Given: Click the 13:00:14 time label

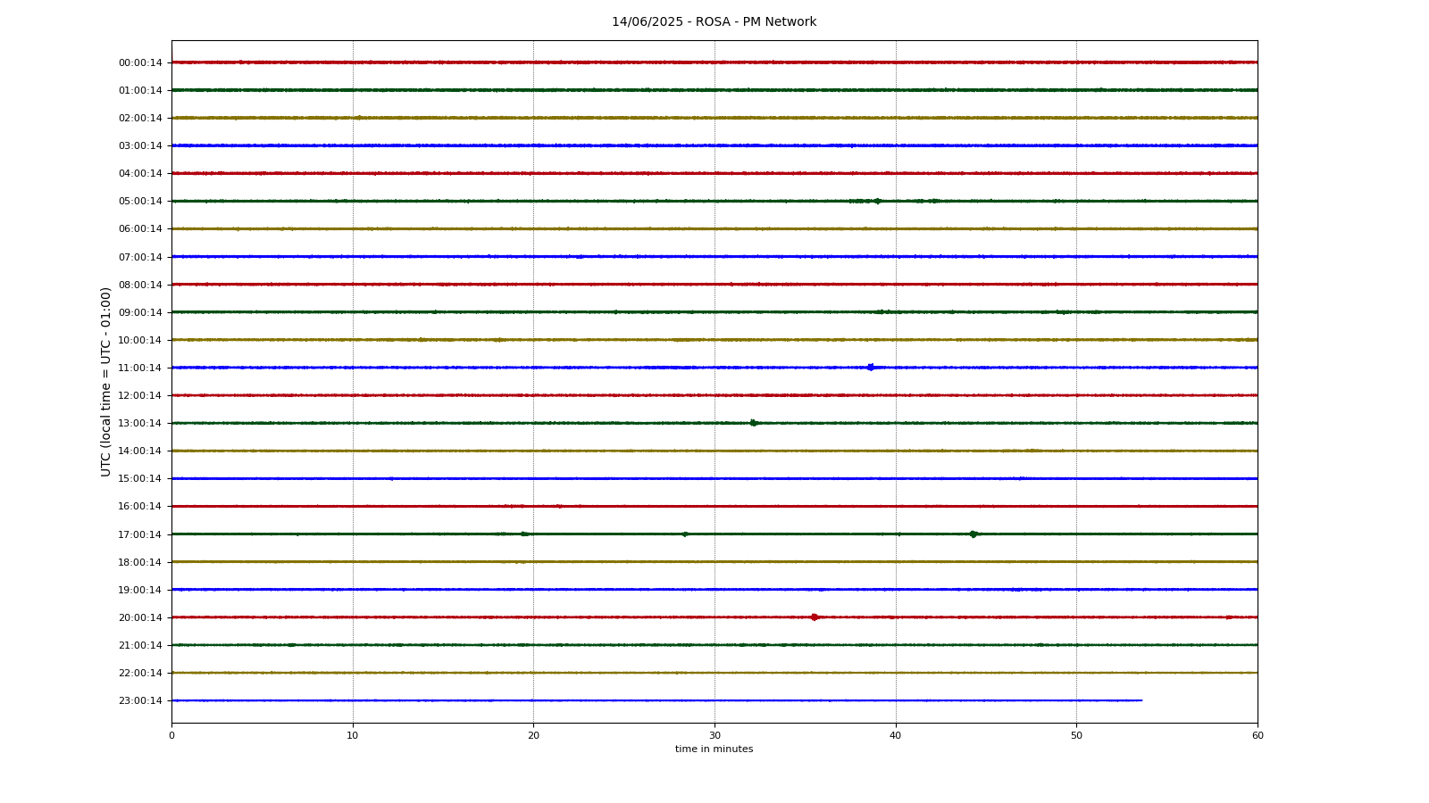Looking at the screenshot, I should (140, 423).
